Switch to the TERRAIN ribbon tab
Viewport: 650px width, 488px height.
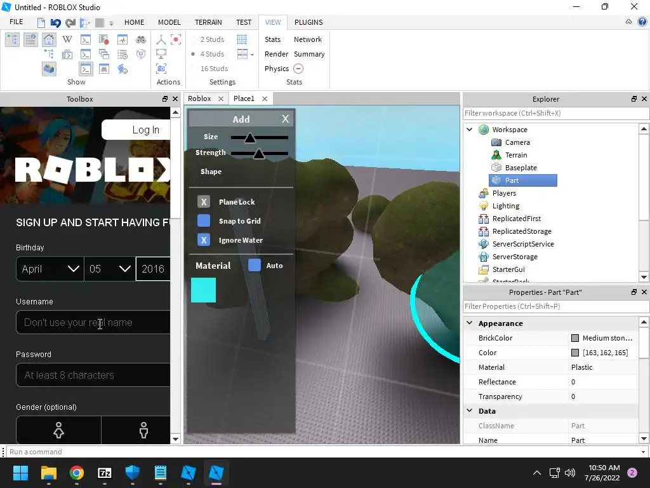[x=208, y=22]
